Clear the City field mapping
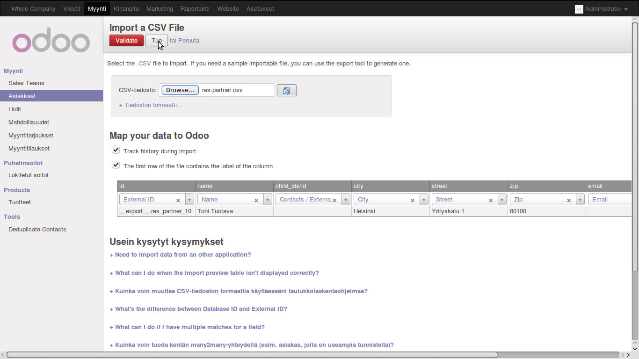639x359 pixels. (413, 200)
